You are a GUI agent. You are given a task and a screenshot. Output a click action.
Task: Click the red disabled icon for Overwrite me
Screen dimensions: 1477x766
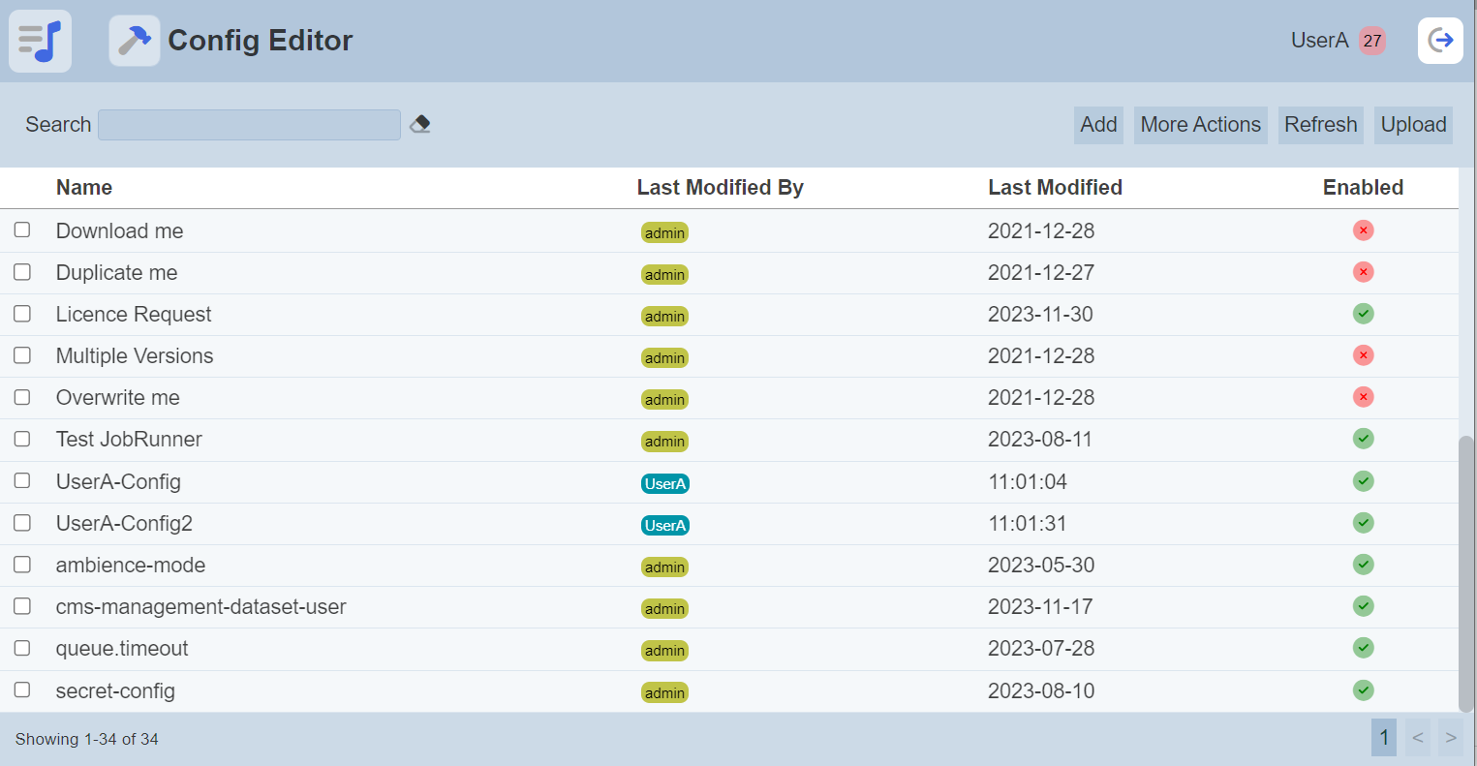(x=1363, y=397)
